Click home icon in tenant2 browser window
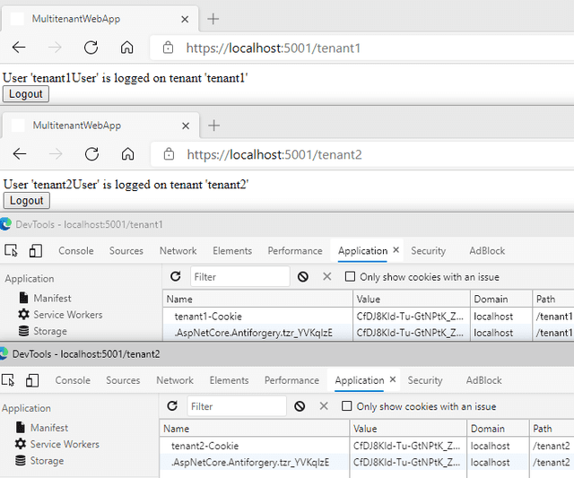This screenshot has width=574, height=478. coord(127,154)
